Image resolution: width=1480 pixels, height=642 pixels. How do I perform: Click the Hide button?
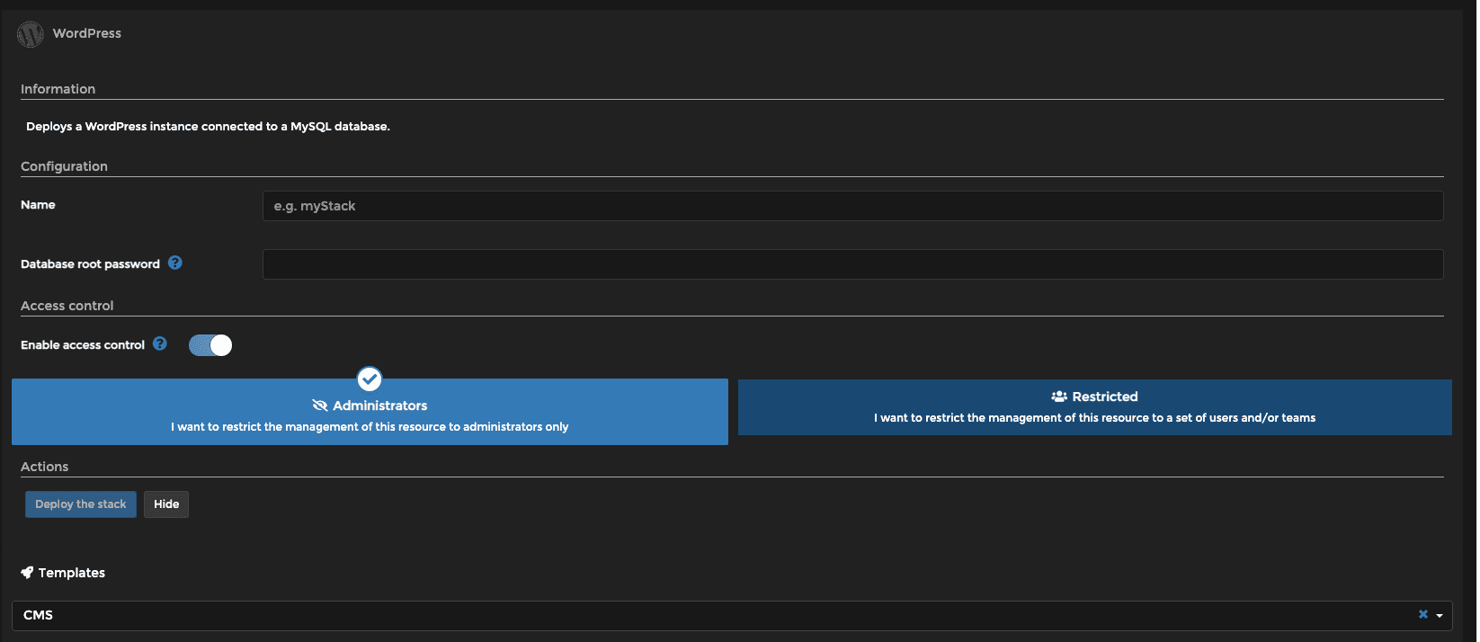pos(166,504)
